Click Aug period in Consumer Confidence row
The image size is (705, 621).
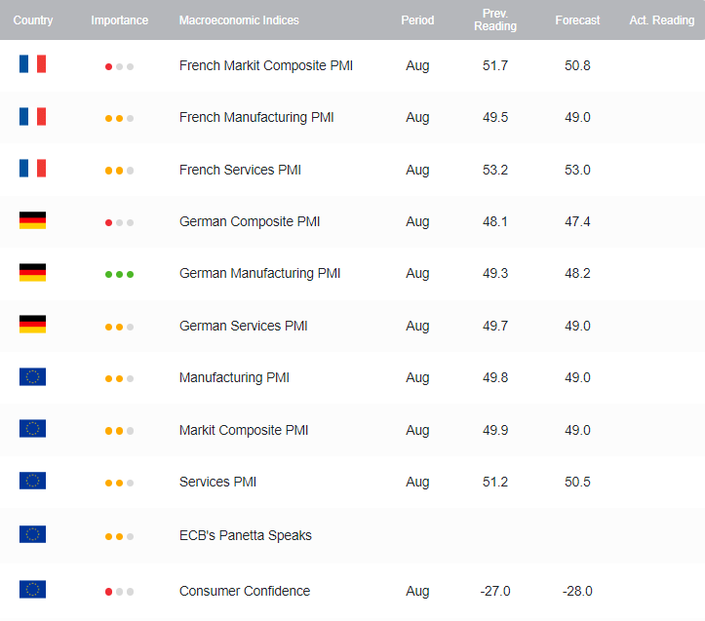pyautogui.click(x=417, y=592)
